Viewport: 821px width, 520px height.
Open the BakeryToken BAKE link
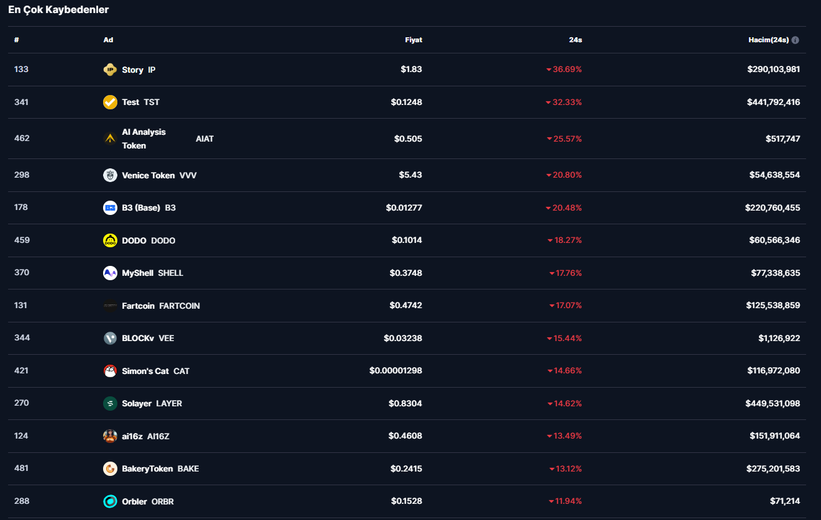pos(160,468)
